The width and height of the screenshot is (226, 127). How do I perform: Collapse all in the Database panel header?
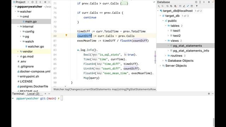pos(204,2)
